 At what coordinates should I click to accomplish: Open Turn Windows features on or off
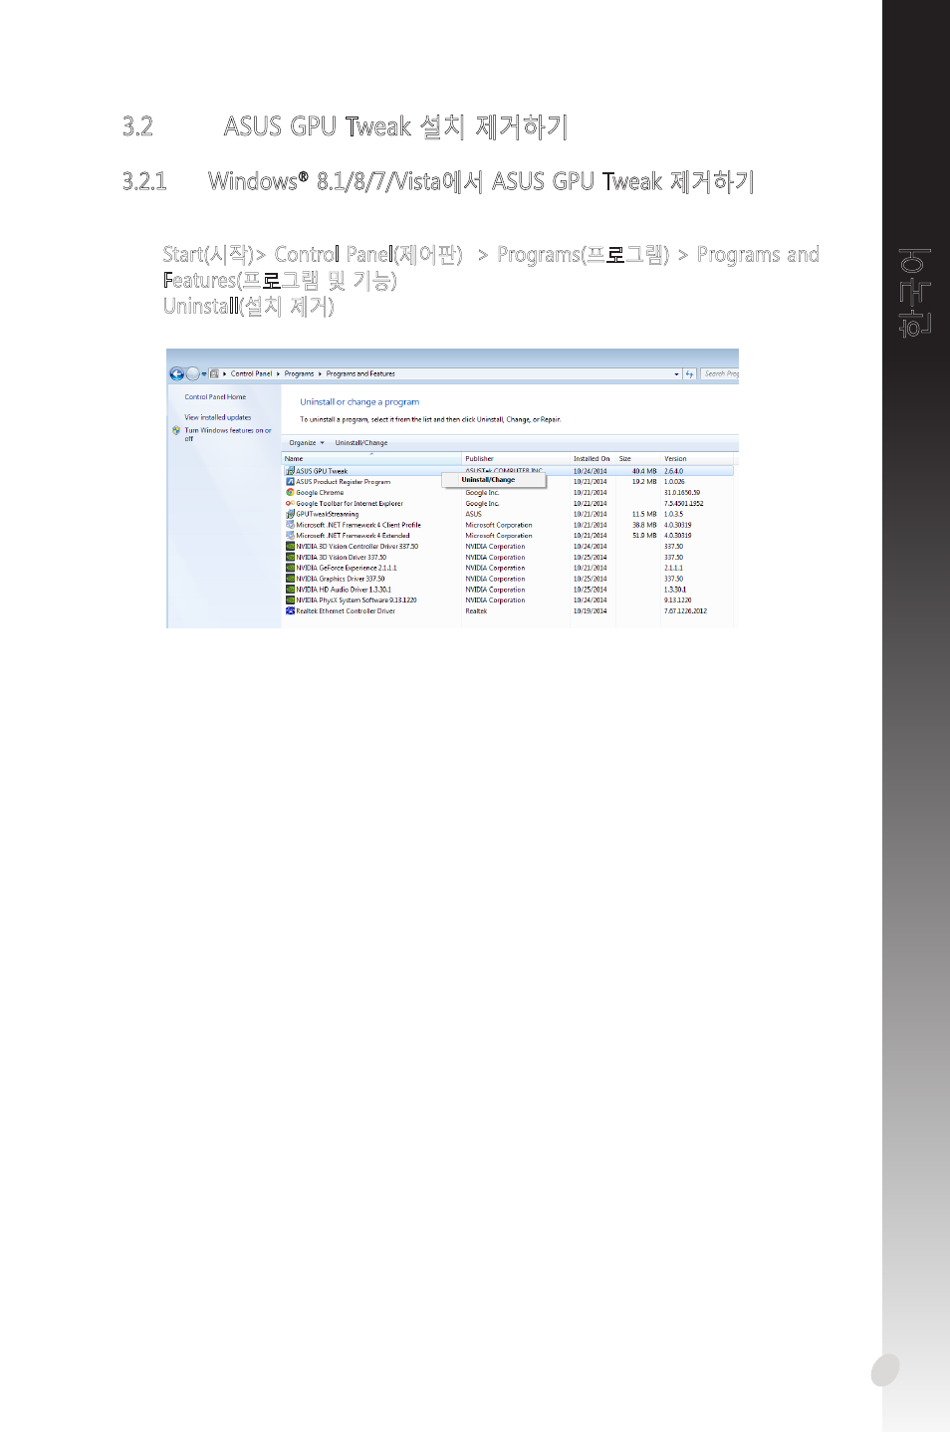tap(228, 434)
